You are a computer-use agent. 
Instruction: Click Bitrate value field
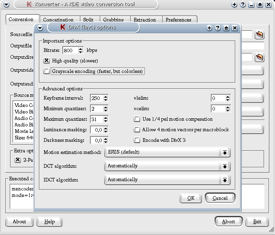pyautogui.click(x=71, y=50)
